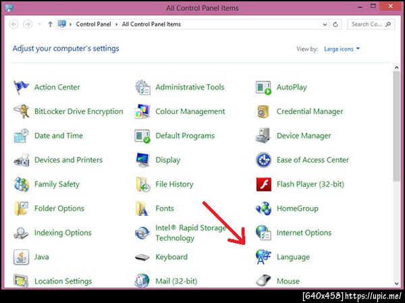The height and width of the screenshot is (303, 405).
Task: Open the Fonts folder icon
Action: 142,209
